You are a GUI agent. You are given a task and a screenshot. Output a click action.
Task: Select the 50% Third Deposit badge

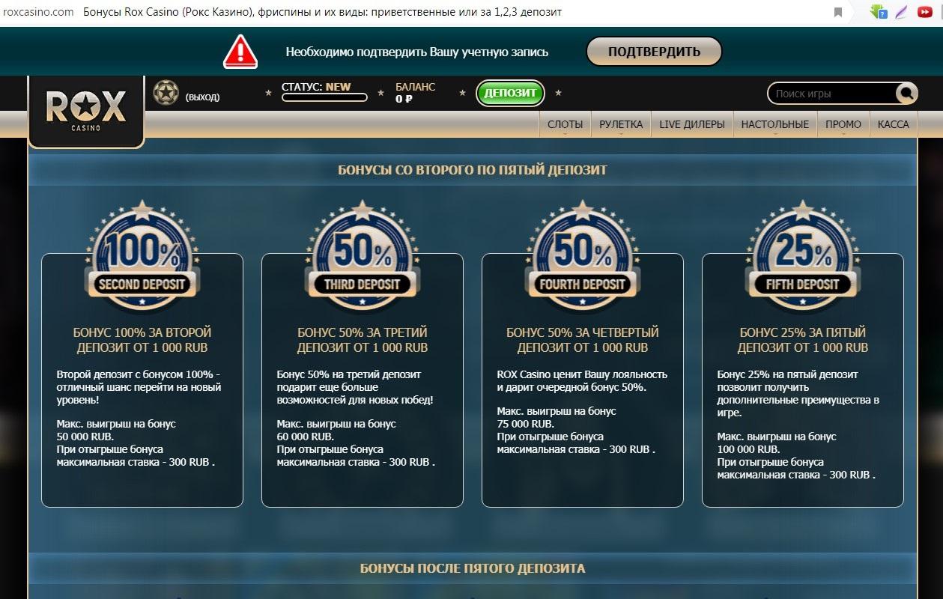(363, 255)
